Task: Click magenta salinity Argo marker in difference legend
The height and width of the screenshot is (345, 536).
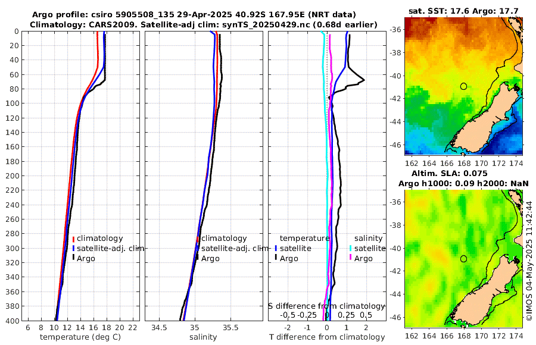Action: pyautogui.click(x=351, y=258)
